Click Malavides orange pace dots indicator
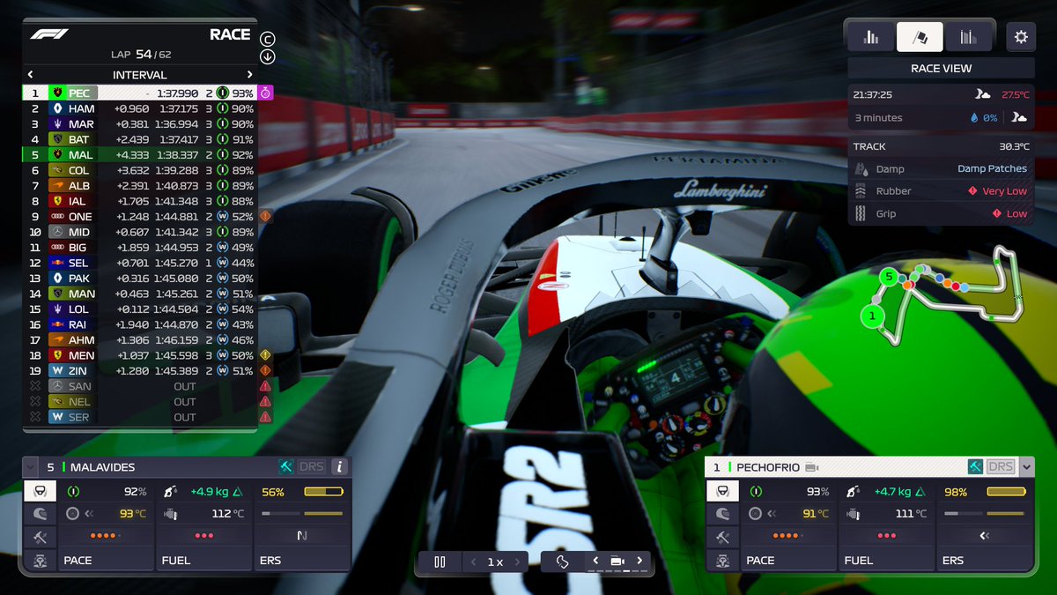This screenshot has height=595, width=1057. (x=106, y=536)
